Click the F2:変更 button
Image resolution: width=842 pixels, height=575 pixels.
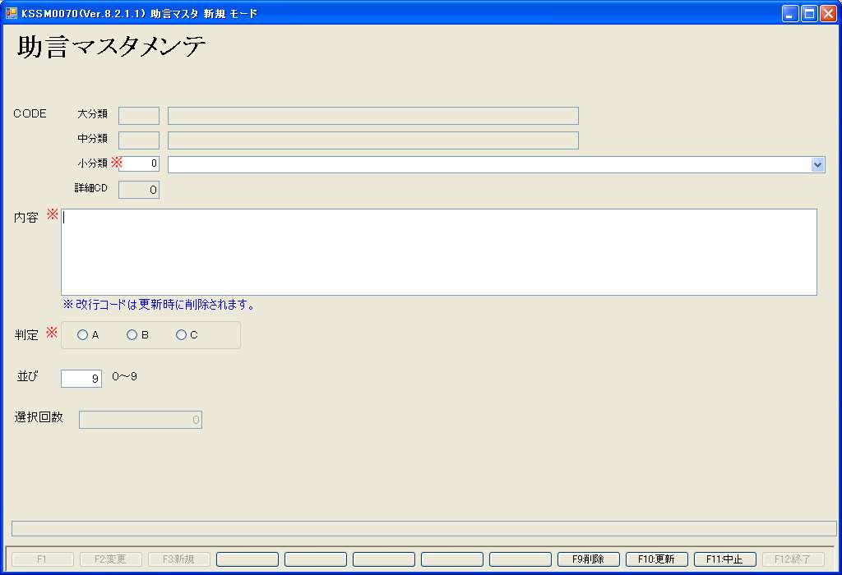[110, 559]
